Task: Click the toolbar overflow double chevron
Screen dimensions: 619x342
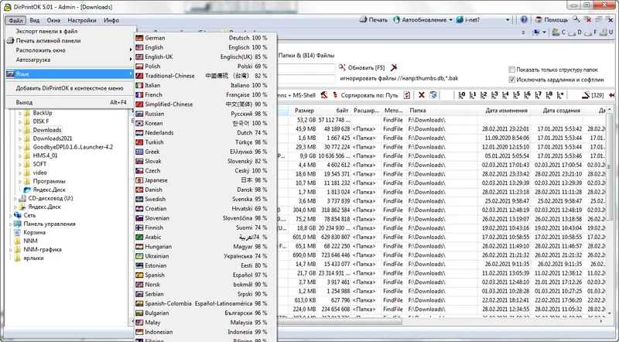Action: [x=523, y=32]
